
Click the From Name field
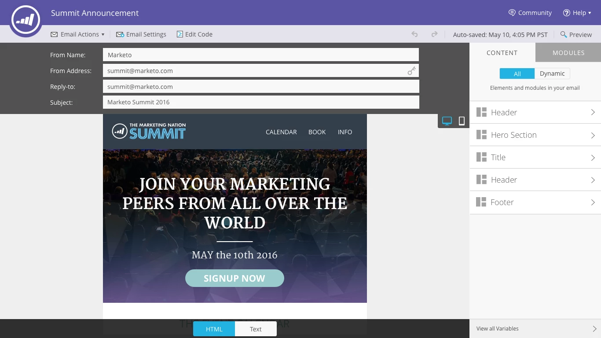tap(261, 55)
